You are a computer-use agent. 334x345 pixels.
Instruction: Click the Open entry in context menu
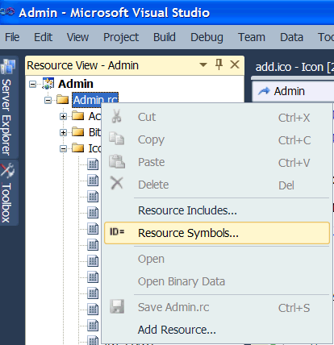pyautogui.click(x=217, y=259)
